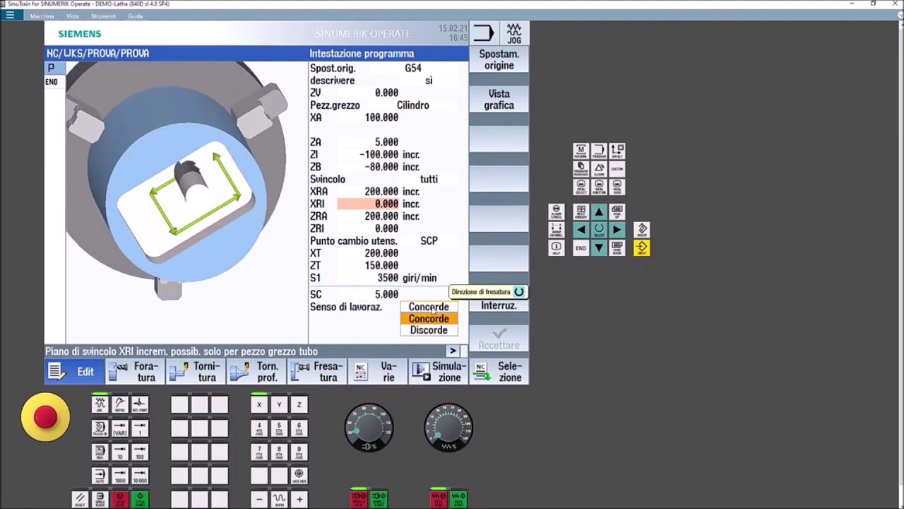904x509 pixels.
Task: Choose Discorde in dropdown list
Action: (429, 330)
